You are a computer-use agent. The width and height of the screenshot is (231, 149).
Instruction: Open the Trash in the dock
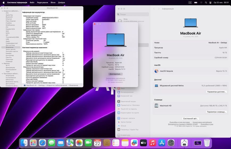[207, 143]
